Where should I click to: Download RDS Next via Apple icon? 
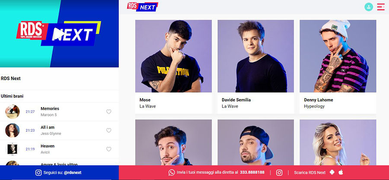pyautogui.click(x=341, y=172)
